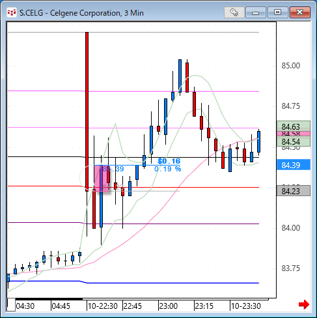
Task: Click the $0.16 measurement label
Action: pyautogui.click(x=169, y=161)
